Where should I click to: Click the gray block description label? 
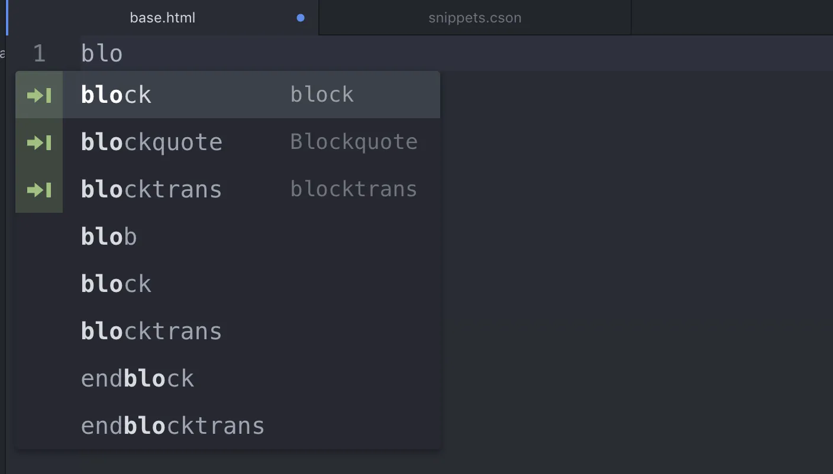tap(322, 95)
